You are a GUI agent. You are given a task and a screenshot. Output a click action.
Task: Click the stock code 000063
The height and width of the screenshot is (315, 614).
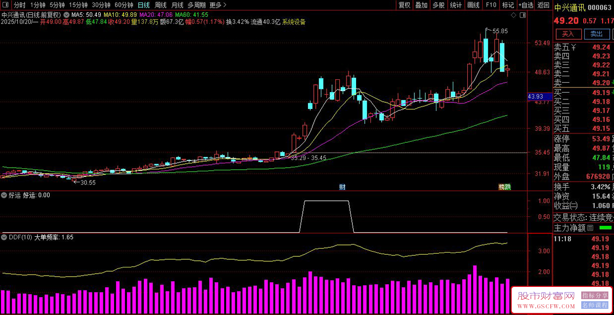(600, 7)
